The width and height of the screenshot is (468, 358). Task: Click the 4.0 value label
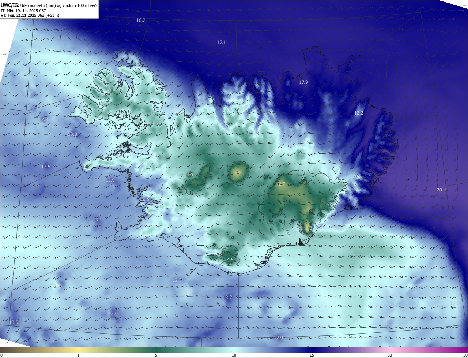190,175
